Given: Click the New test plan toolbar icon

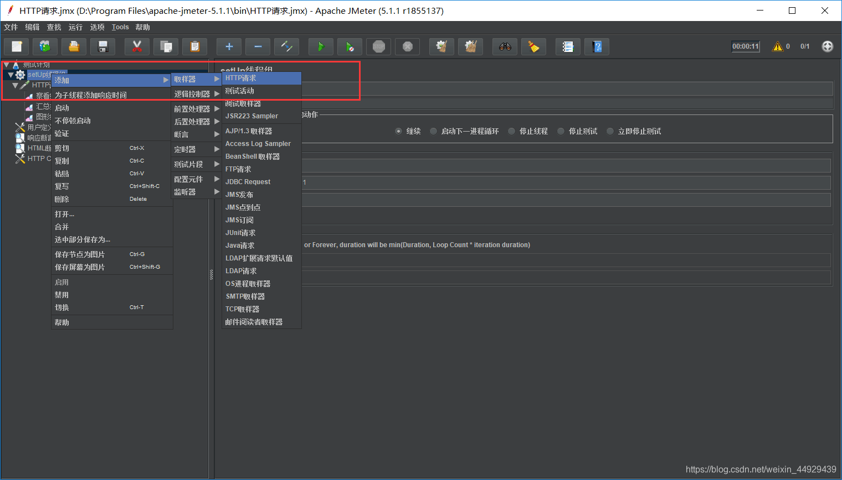Looking at the screenshot, I should tap(17, 46).
